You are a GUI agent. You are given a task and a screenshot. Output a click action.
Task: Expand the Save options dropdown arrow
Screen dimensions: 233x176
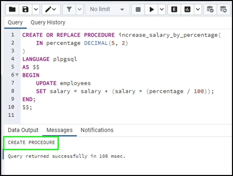coord(35,10)
